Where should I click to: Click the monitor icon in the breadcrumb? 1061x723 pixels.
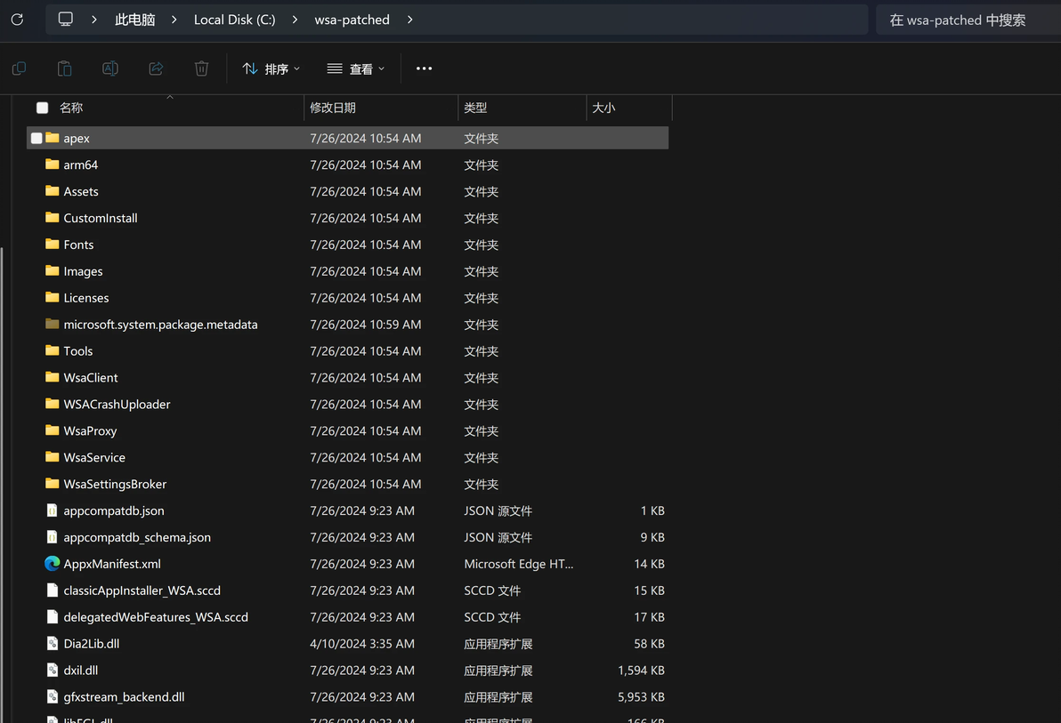pyautogui.click(x=66, y=19)
